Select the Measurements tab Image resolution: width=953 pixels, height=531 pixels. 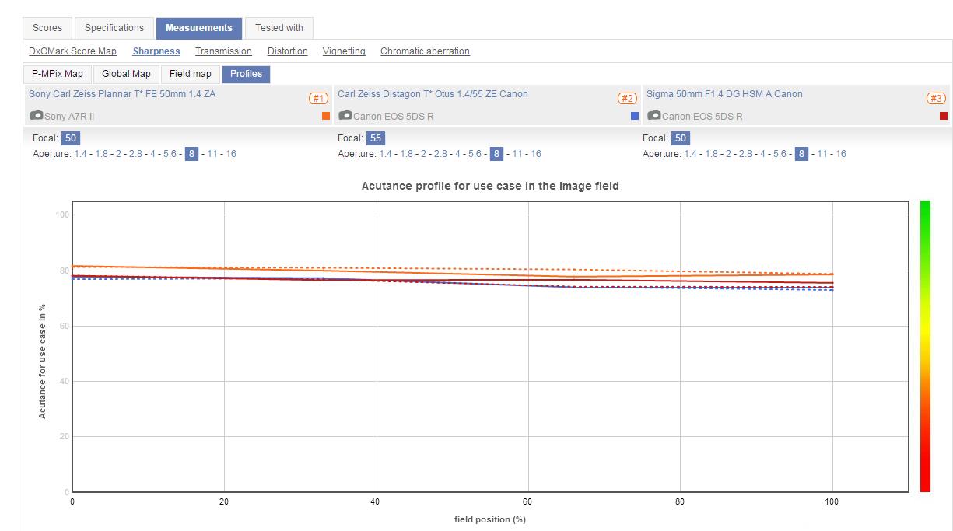(199, 28)
